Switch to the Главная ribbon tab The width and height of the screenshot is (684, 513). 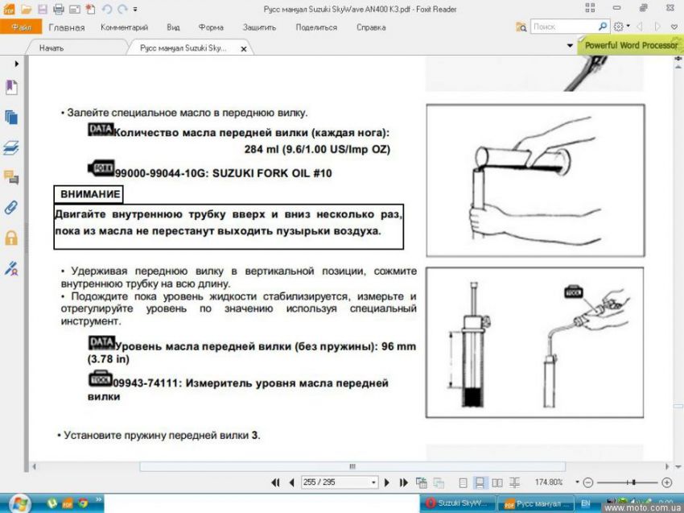[67, 27]
